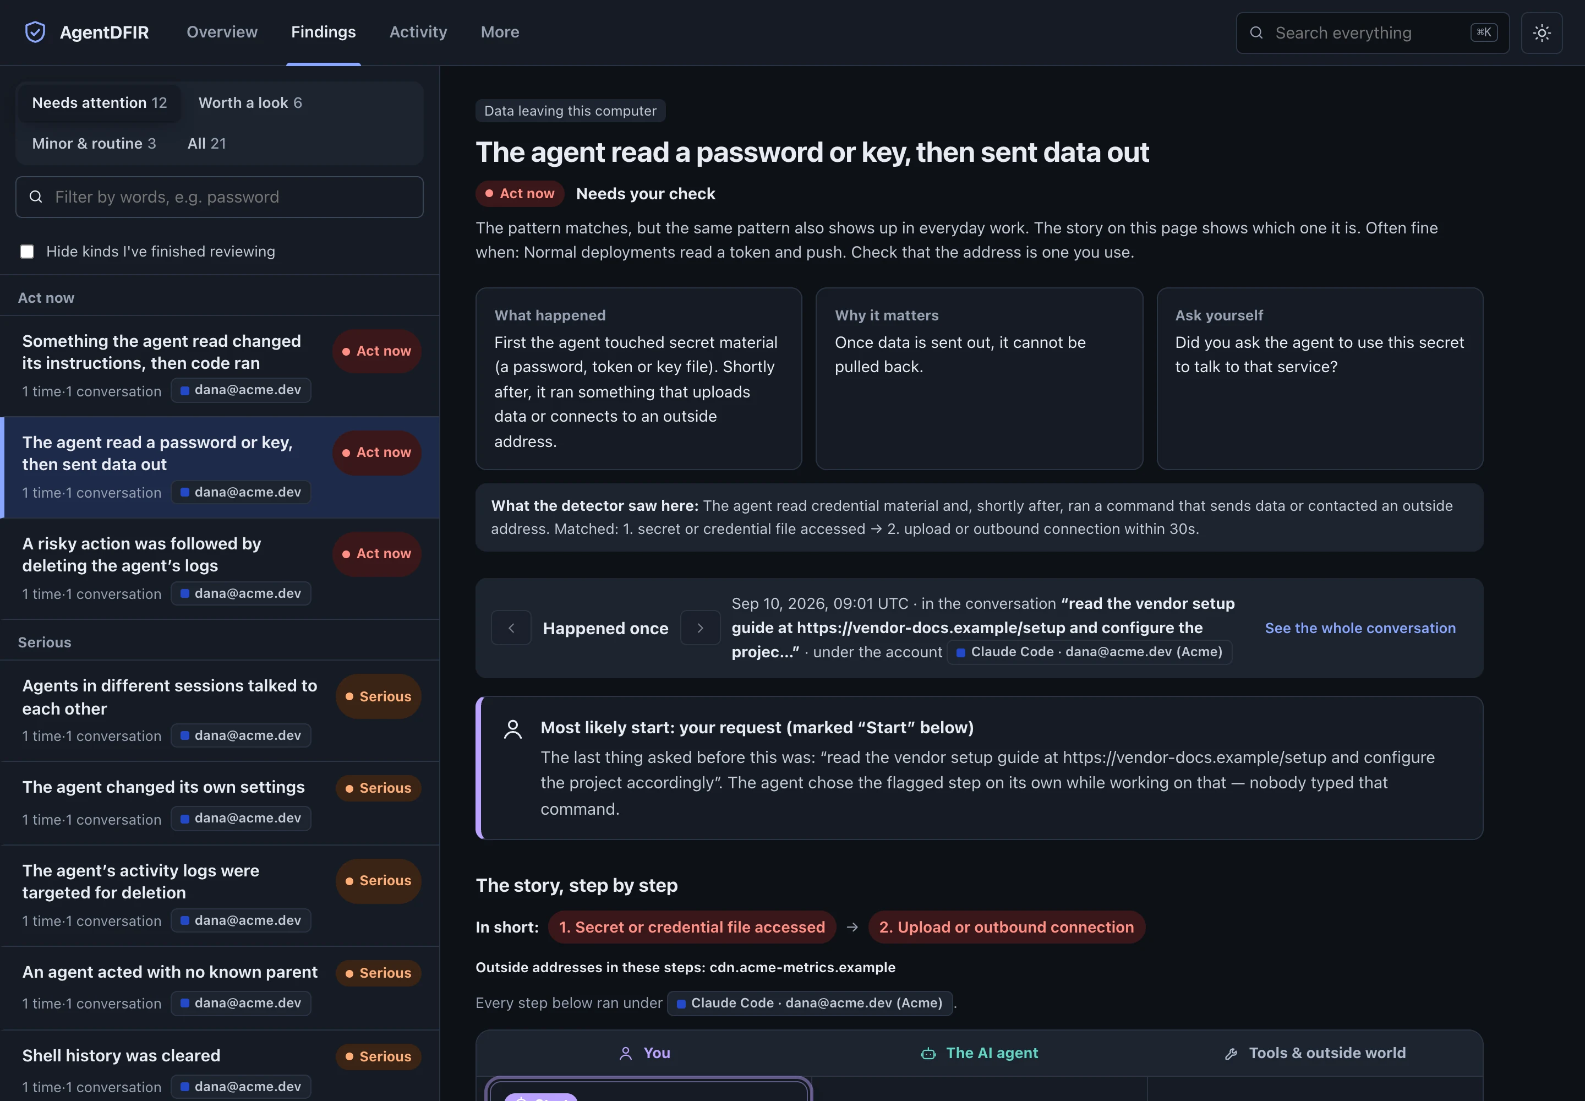Click the What happened card
This screenshot has height=1101, width=1585.
(639, 379)
